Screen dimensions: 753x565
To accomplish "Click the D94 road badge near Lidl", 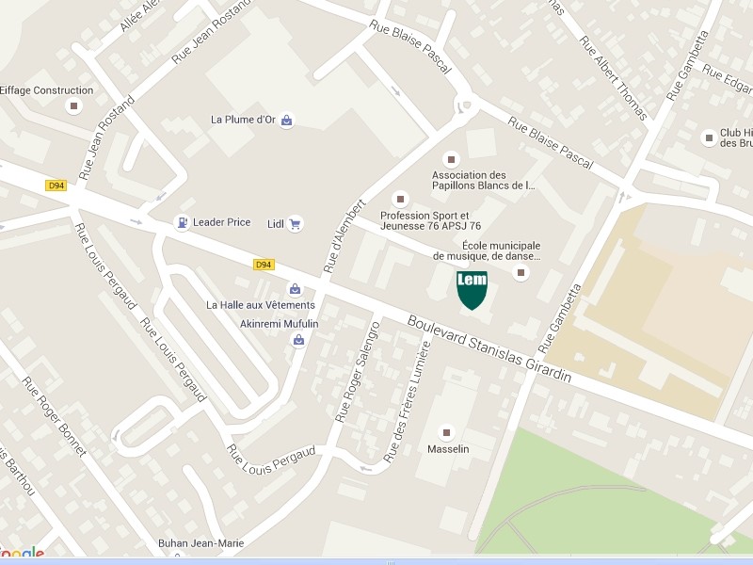I will [264, 265].
